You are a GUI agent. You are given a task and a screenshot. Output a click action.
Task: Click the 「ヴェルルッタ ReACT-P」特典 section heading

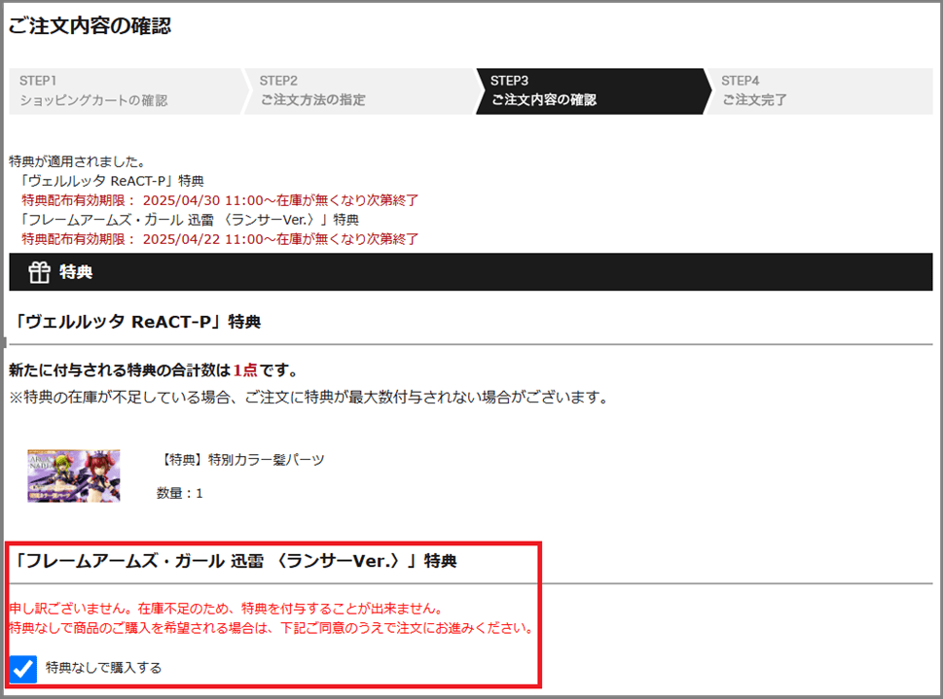(134, 322)
